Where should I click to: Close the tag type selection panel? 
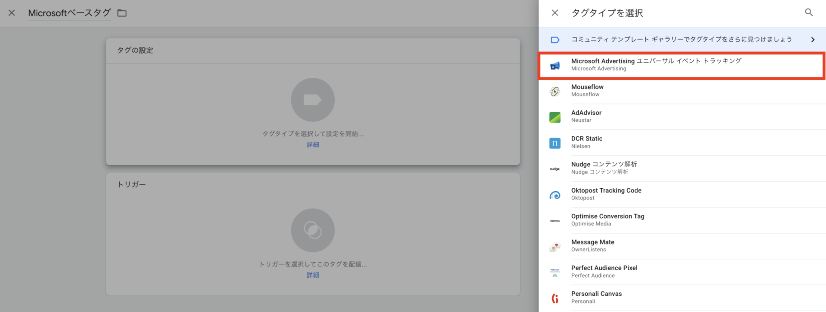tap(555, 13)
